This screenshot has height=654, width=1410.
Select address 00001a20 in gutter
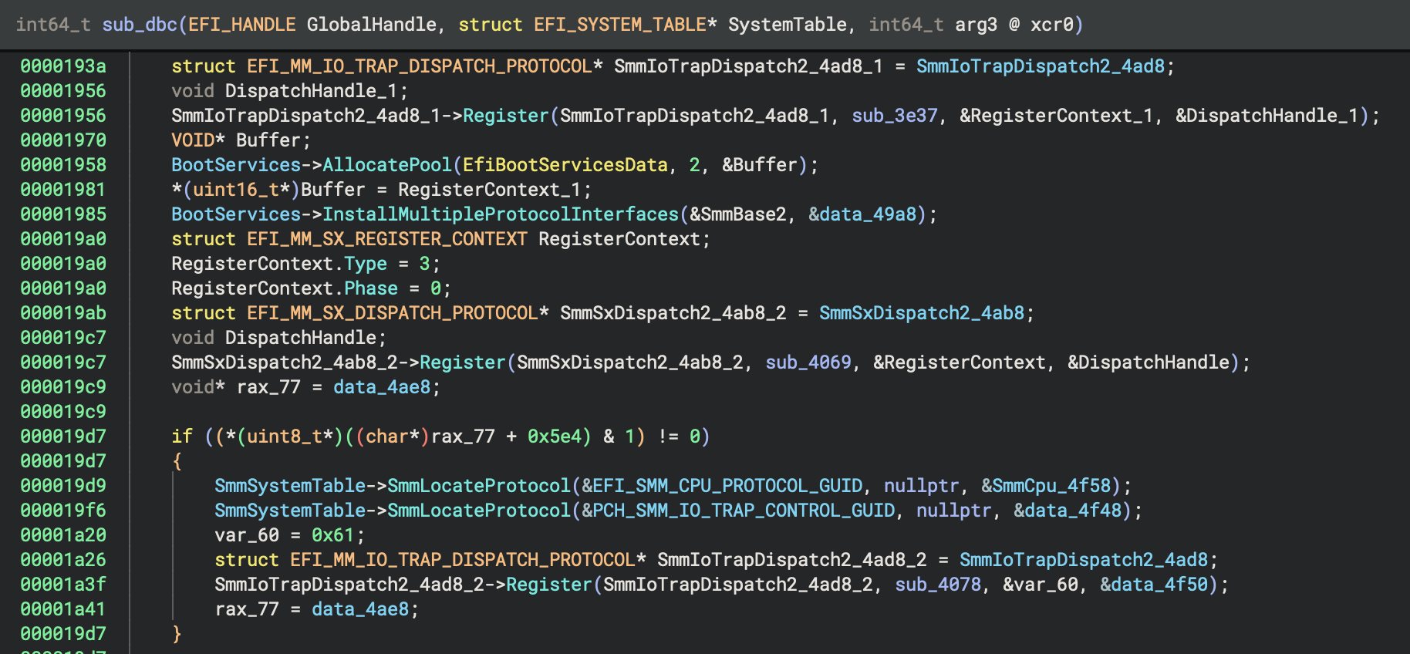pyautogui.click(x=63, y=535)
